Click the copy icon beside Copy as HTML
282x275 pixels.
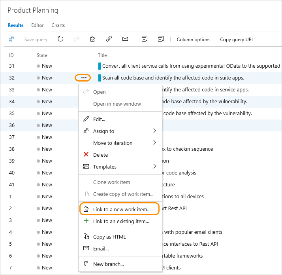click(86, 236)
